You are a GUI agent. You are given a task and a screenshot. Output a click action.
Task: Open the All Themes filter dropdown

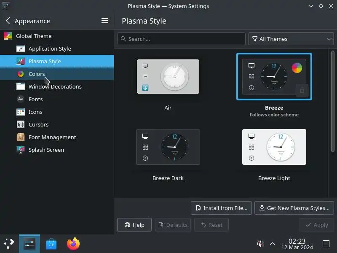291,39
